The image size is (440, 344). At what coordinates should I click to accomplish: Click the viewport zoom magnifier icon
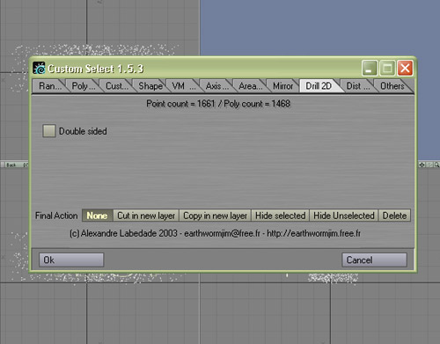pyautogui.click(x=436, y=165)
